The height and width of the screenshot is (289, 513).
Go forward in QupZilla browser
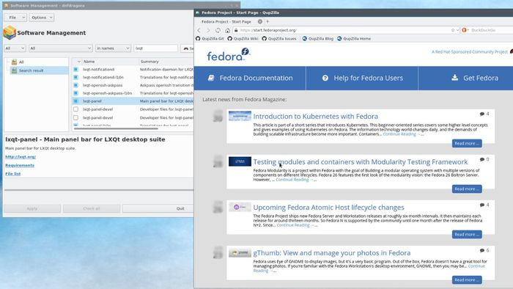tap(208, 30)
